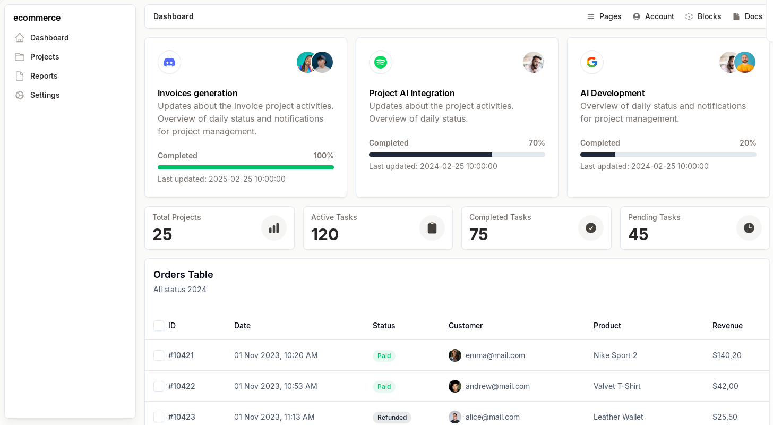Open Reports from the sidebar
The image size is (773, 425).
coord(44,76)
